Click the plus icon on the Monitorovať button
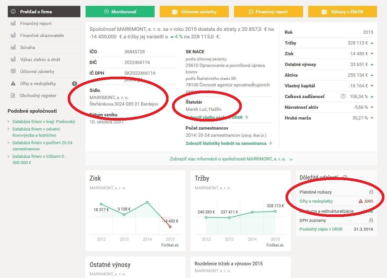Image resolution: width=387 pixels, height=278 pixels. (x=106, y=11)
